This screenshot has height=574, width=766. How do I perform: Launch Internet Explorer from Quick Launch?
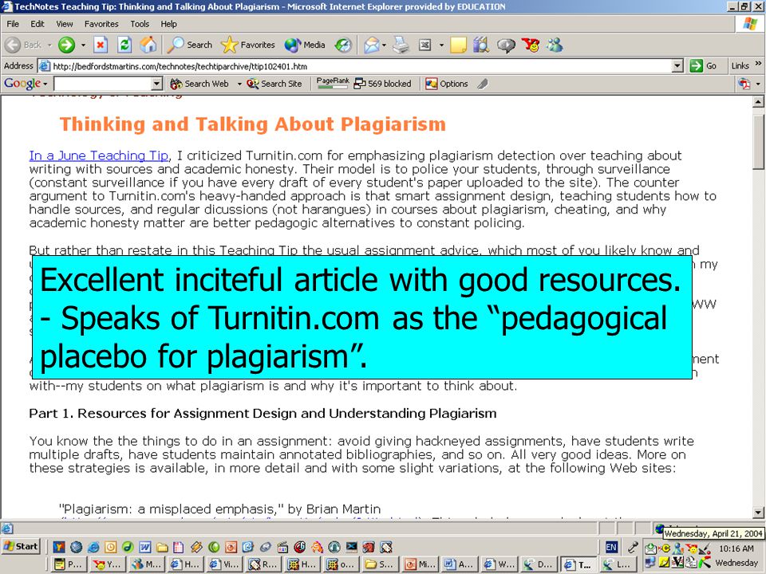pos(93,547)
